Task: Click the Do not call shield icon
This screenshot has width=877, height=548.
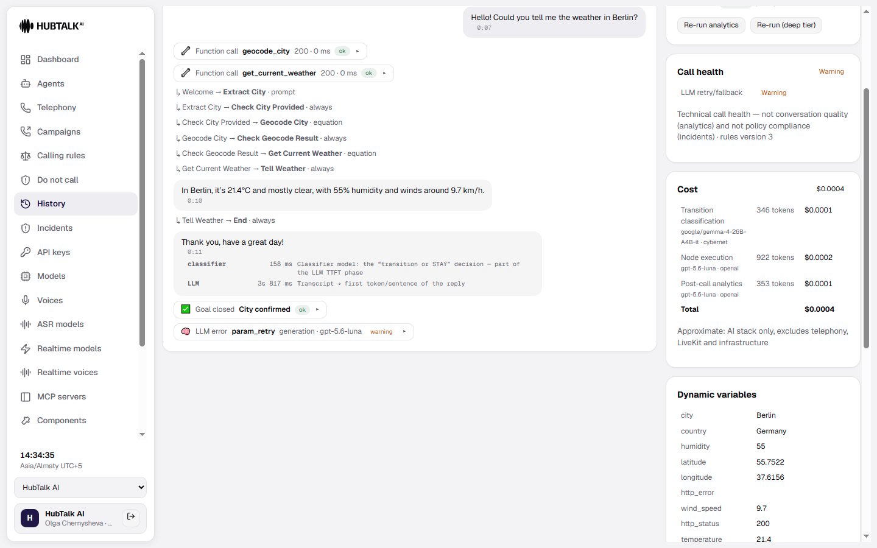Action: pos(26,180)
